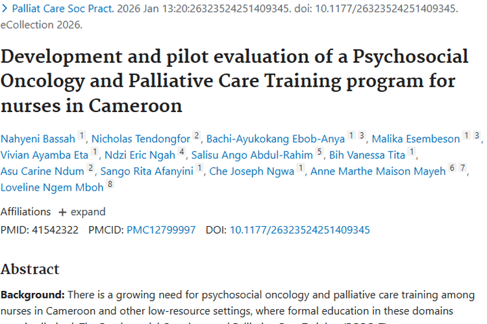Click affiliation superscript 4 after Ndzi Eric Ngah
This screenshot has height=324, width=487.
182,153
